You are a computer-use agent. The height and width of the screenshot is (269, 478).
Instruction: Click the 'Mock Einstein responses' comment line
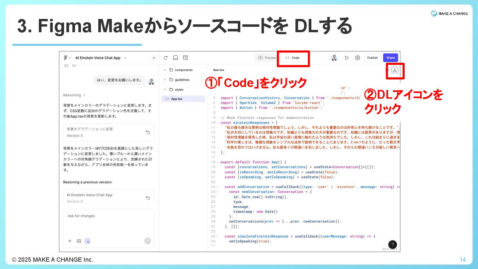pyautogui.click(x=267, y=118)
